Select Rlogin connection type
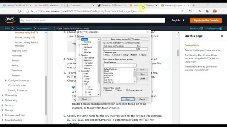This screenshot has width=227, height=127. click(122, 55)
